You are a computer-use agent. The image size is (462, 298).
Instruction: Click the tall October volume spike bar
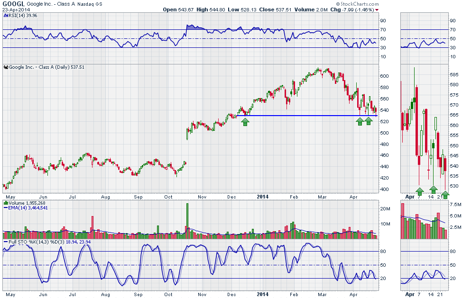(187, 221)
